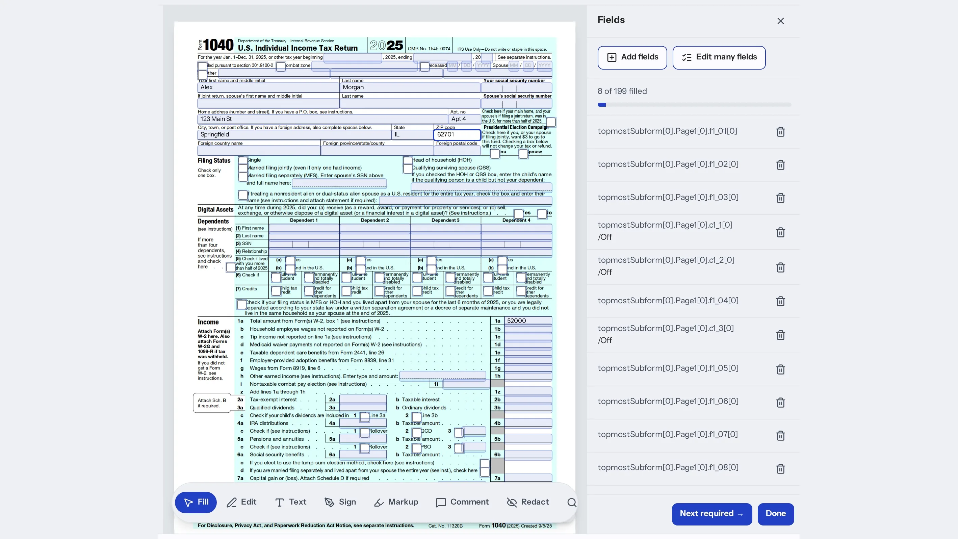Check the Single filing status box
958x539 pixels.
tap(243, 161)
